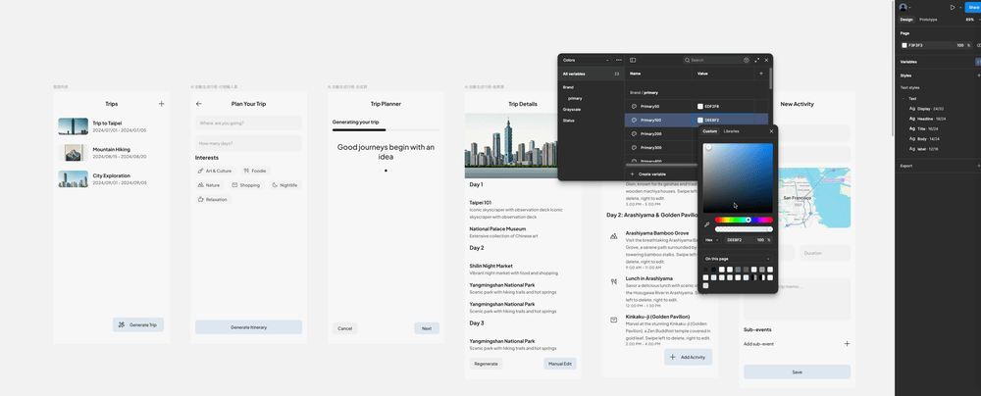Click the Manual Edit button
The height and width of the screenshot is (396, 981).
[560, 364]
